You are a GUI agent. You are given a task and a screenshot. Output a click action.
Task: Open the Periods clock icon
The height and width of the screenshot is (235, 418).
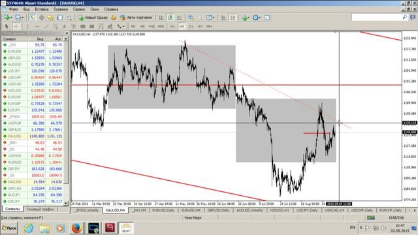tap(255, 18)
